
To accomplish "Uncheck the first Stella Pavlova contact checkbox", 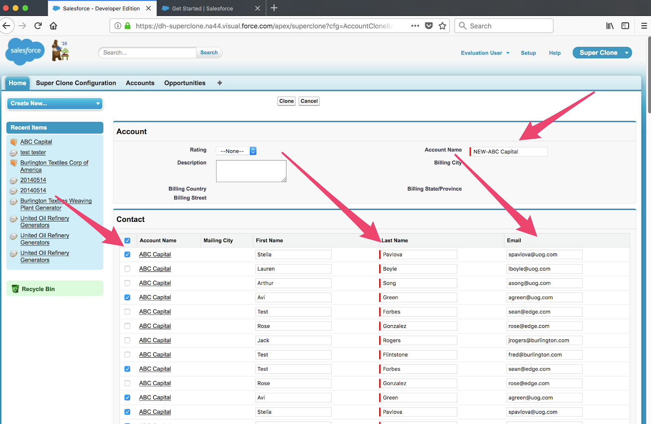I will coord(127,254).
